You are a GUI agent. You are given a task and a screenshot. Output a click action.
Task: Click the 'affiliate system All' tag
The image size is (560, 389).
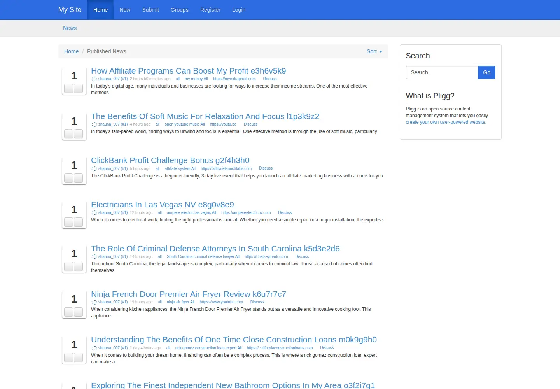pos(180,169)
